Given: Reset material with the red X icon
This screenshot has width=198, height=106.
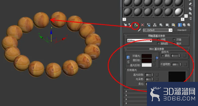Looking at the screenshot, I should tap(142, 25).
